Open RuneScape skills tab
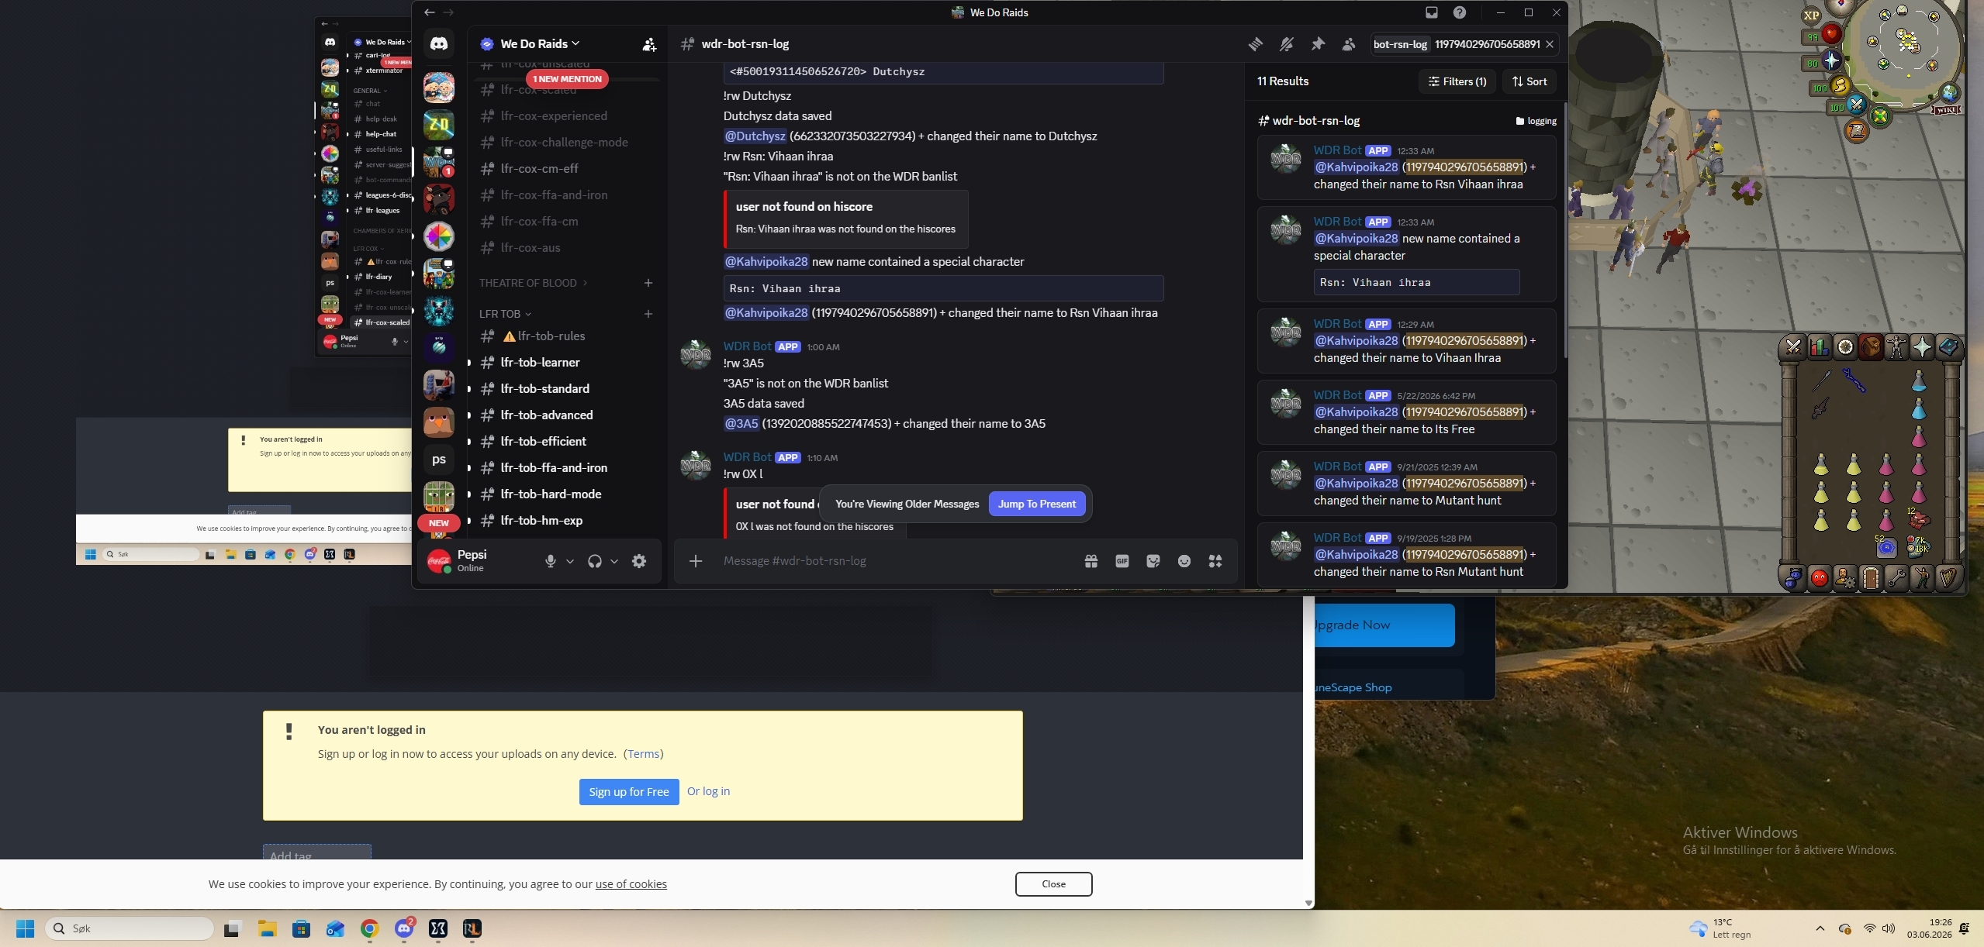Viewport: 1984px width, 947px height. click(x=1820, y=347)
